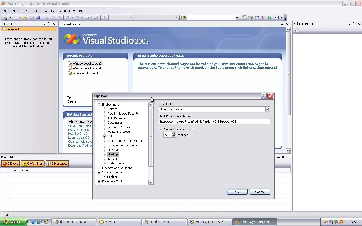
Task: Click the Internet Explorer quick launch icon
Action: point(33,222)
